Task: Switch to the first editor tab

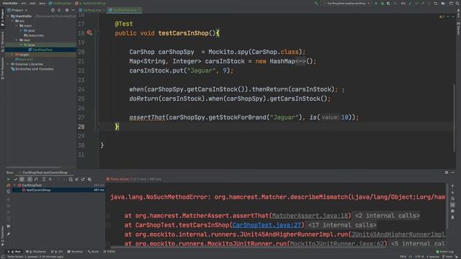Action: [x=91, y=10]
